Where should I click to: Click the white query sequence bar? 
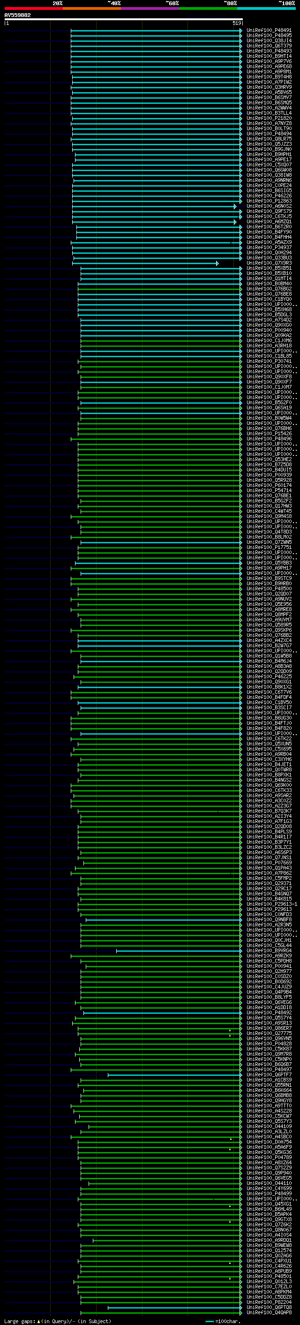(x=123, y=20)
